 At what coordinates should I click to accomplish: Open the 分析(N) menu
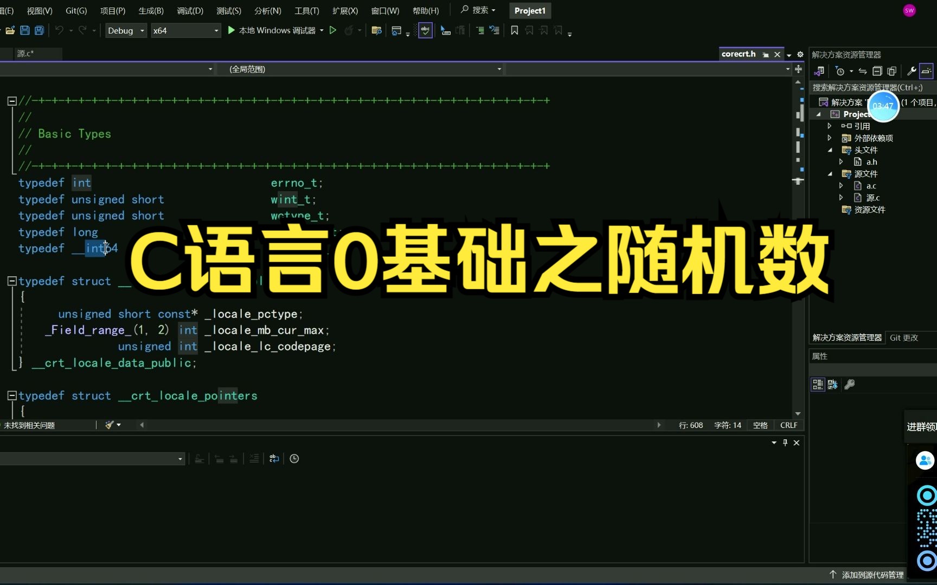267,11
